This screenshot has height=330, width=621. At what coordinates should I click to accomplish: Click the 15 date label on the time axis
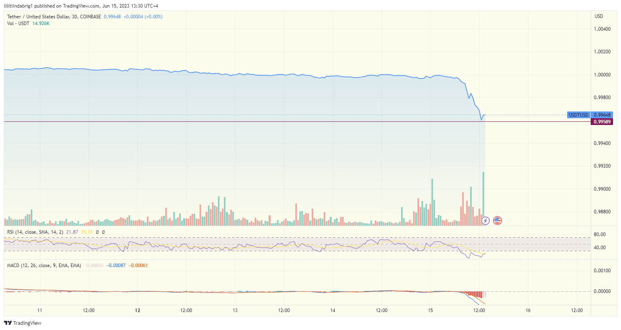(430, 310)
